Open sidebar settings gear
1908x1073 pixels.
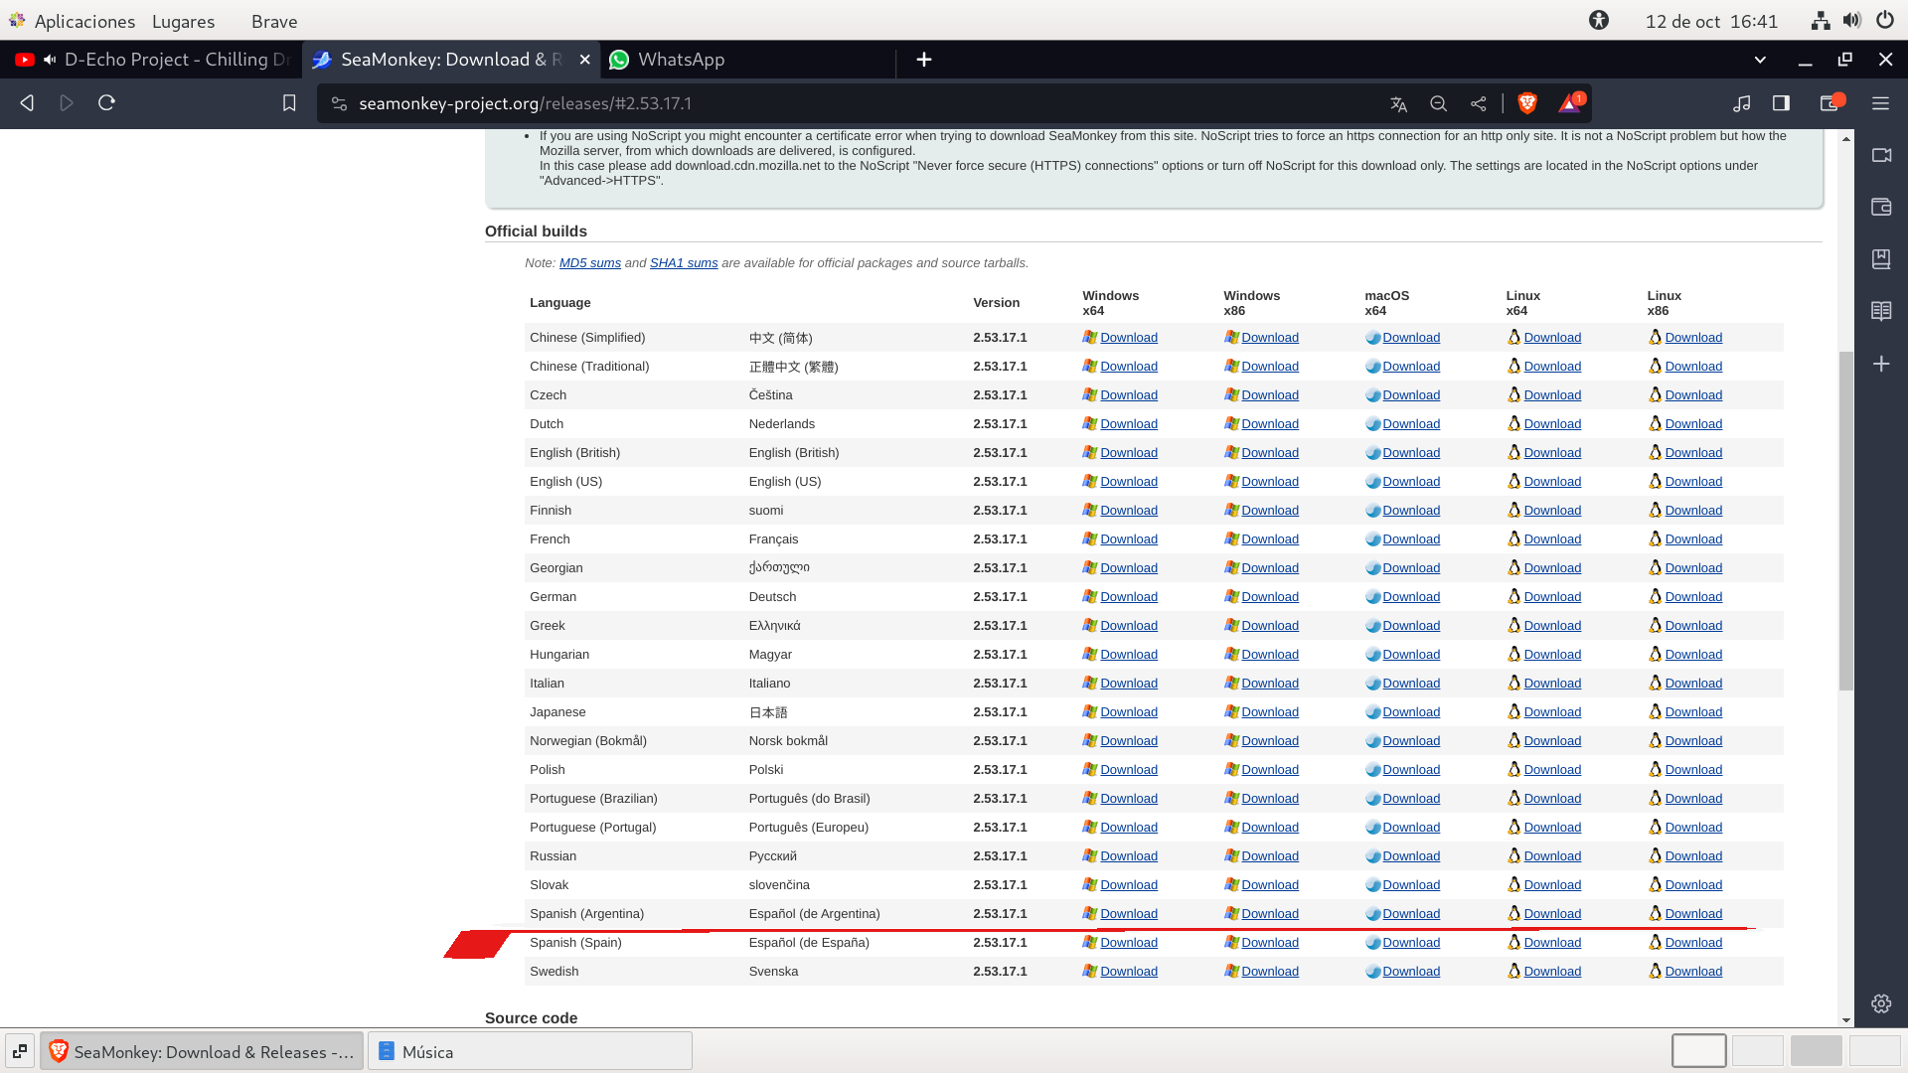(1881, 1003)
